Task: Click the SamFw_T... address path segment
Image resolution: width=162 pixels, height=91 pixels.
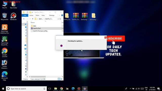Action: (x=49, y=19)
